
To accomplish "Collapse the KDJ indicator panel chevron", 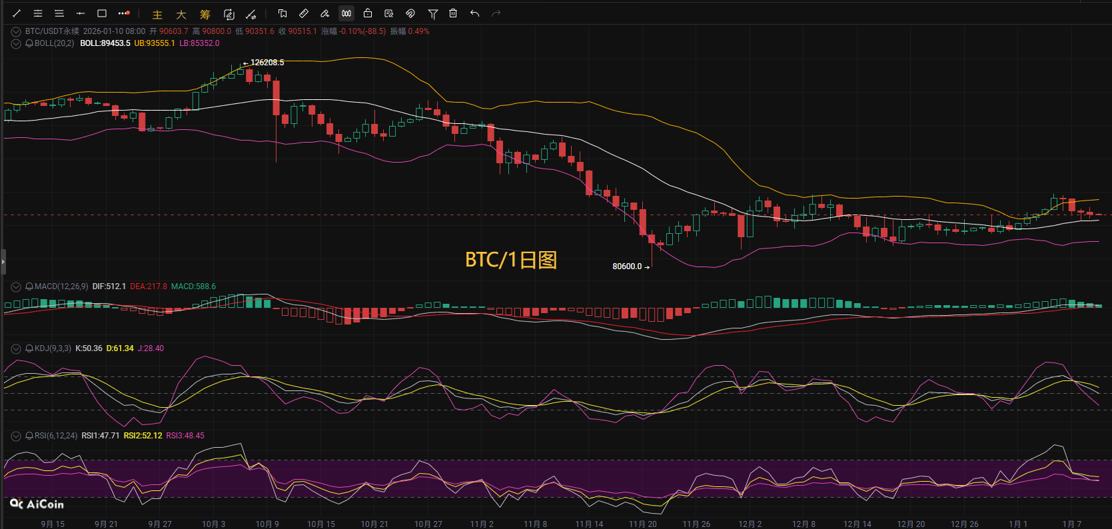I will point(16,348).
